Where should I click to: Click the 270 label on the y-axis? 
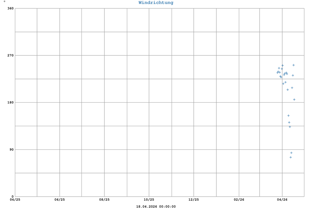coord(10,55)
